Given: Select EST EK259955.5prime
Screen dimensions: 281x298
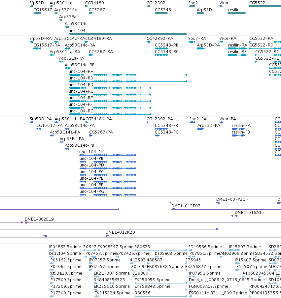Looking at the screenshot, I should [x=160, y=283].
